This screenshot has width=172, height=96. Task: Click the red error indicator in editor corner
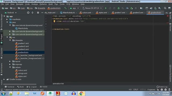coord(168,16)
